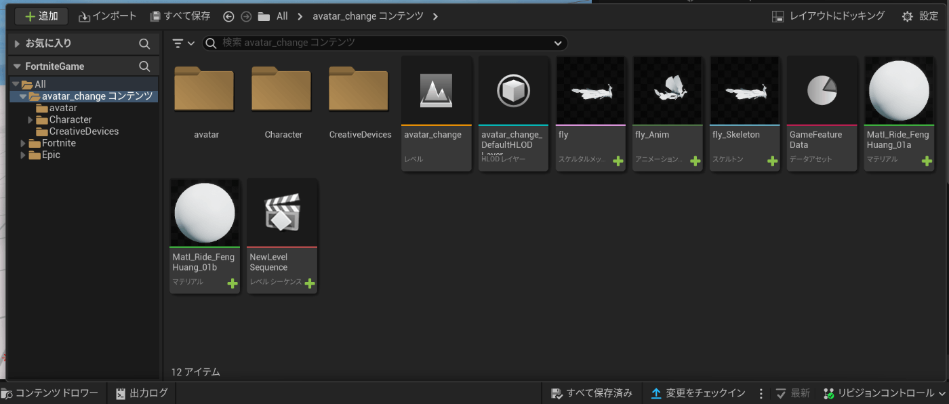Click green plus on Matl_Ride_FengHuang_01b
The height and width of the screenshot is (404, 949).
coord(233,283)
